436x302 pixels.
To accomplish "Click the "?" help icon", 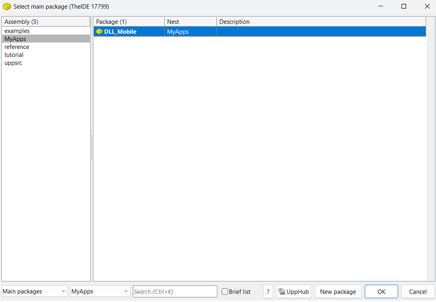I will point(268,291).
